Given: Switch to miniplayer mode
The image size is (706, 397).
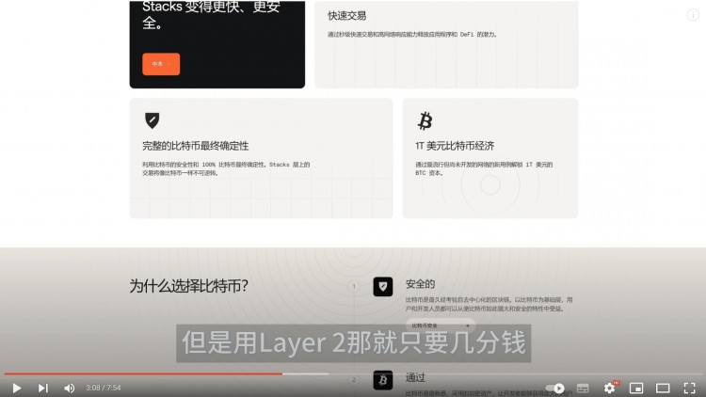Looking at the screenshot, I should pos(636,388).
